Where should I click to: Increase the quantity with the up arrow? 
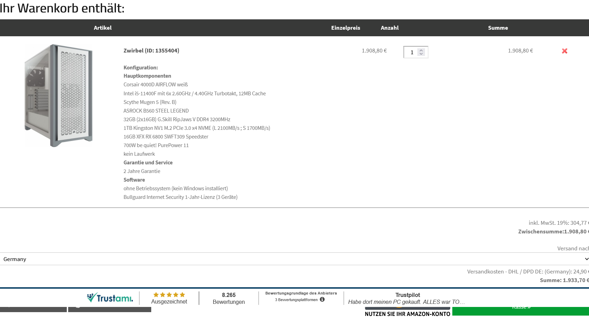421,50
